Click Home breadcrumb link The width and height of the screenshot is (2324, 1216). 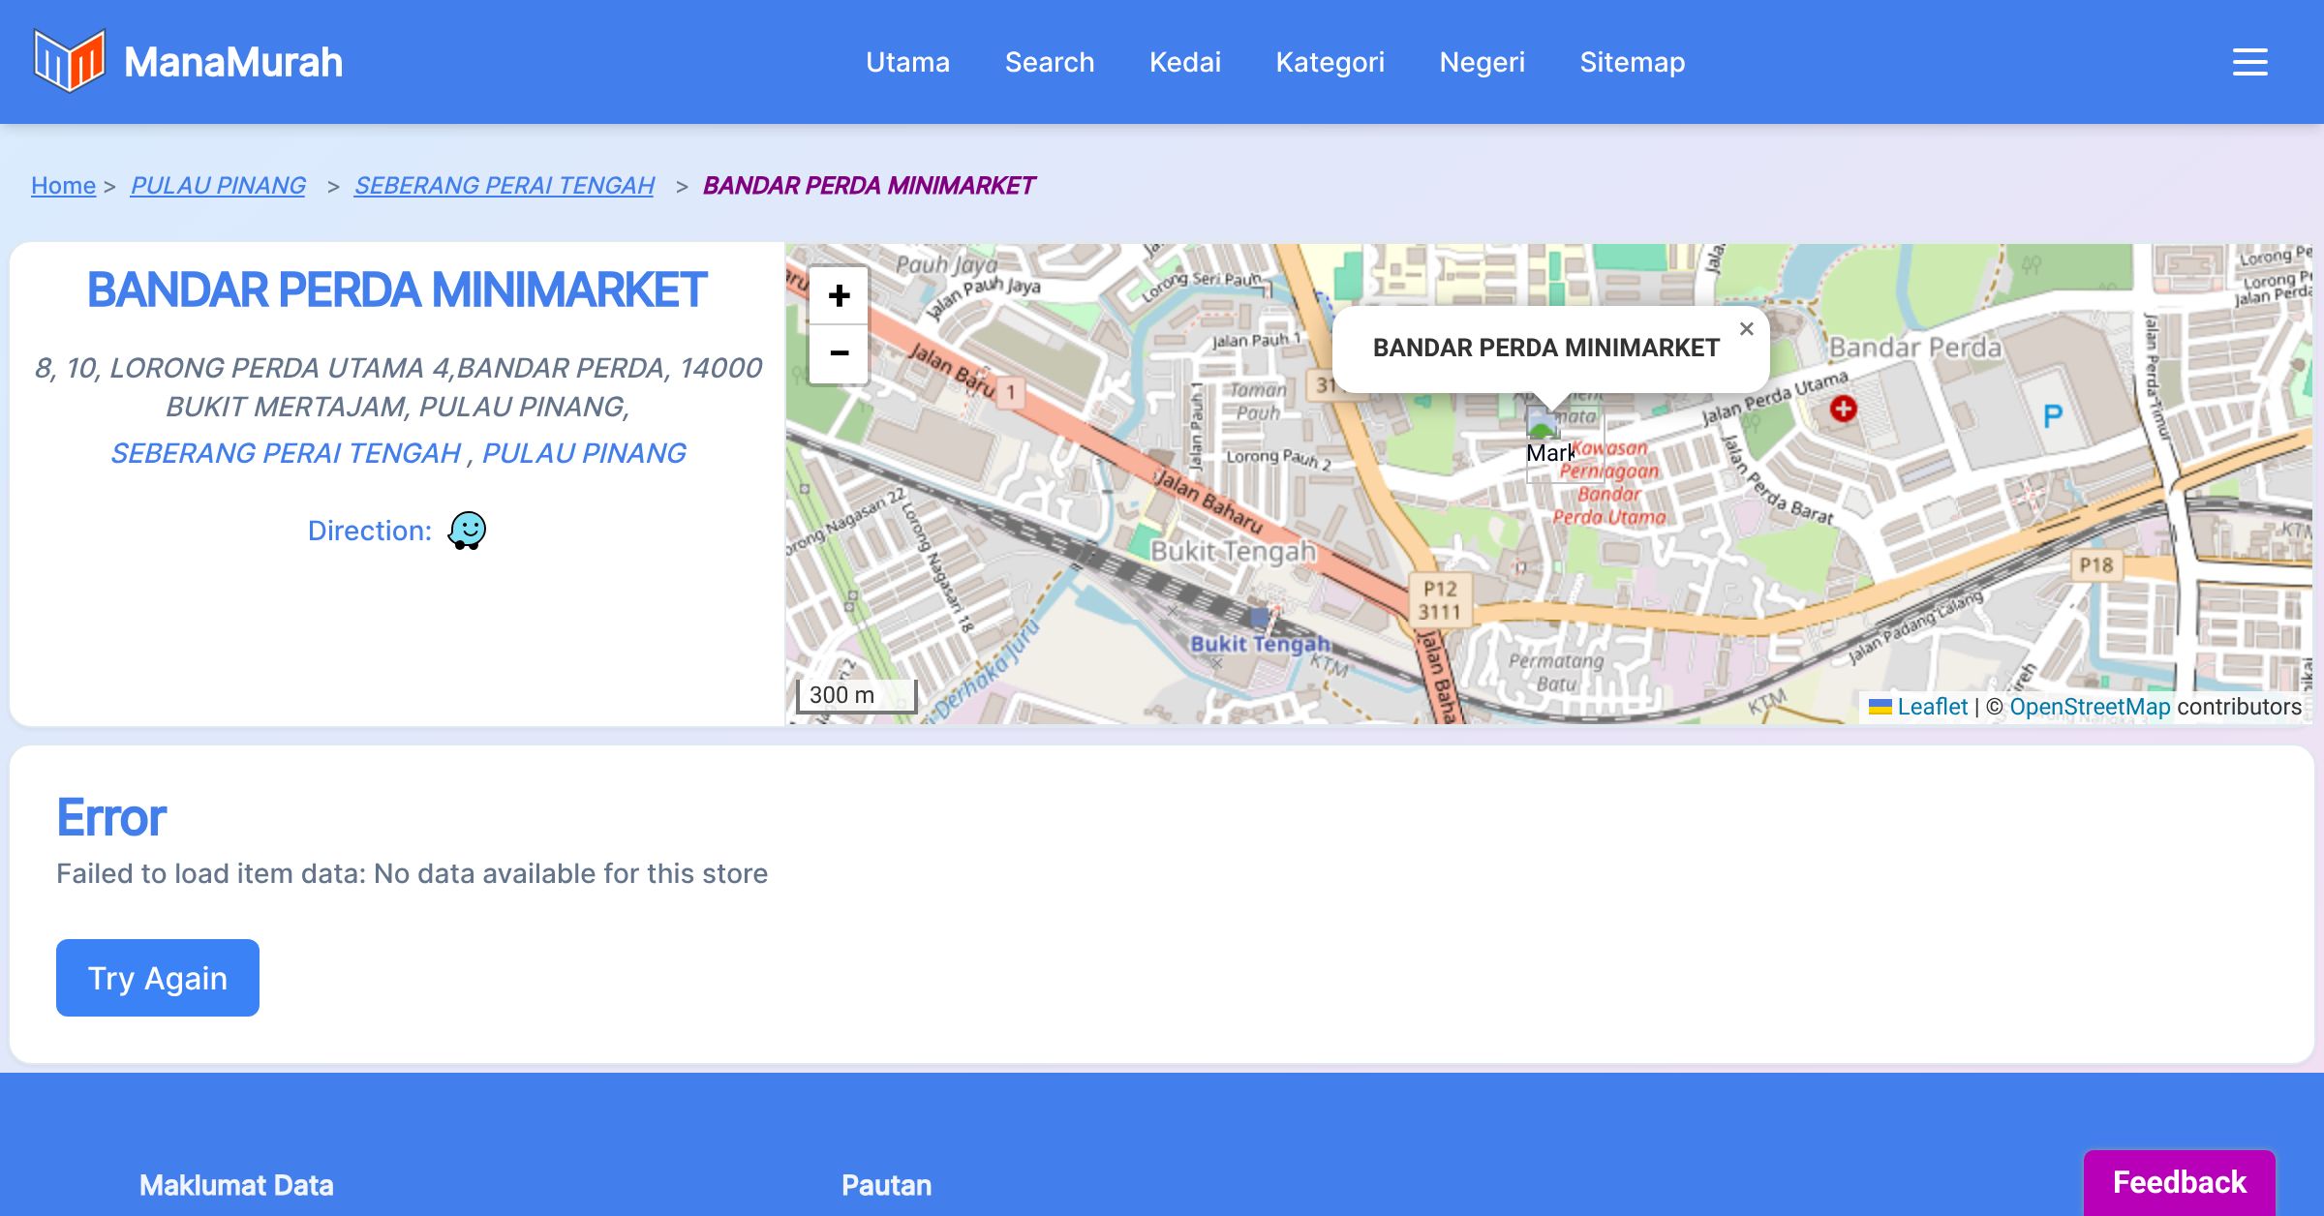click(63, 185)
